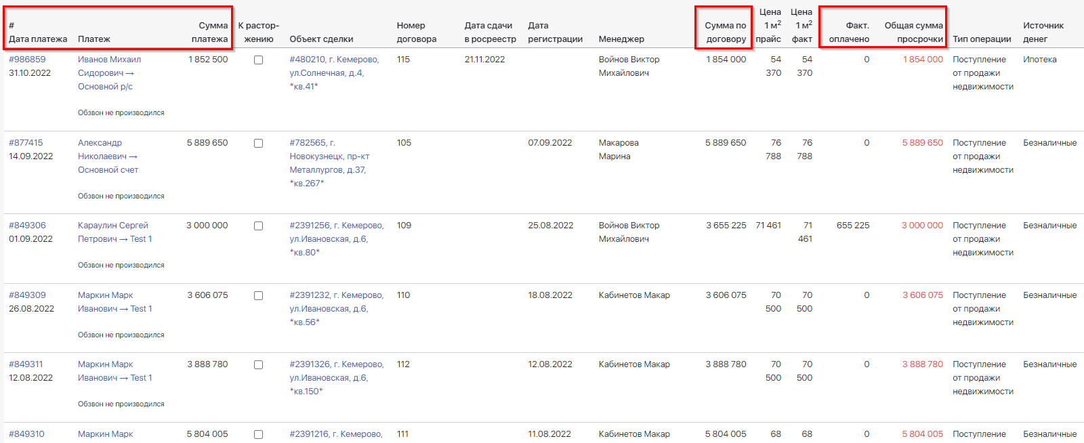Mark the checkbox in the 5 804 005 row
This screenshot has height=443, width=1084.
click(258, 435)
